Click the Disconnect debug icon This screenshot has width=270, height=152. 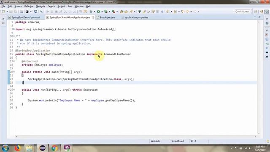coord(61,11)
